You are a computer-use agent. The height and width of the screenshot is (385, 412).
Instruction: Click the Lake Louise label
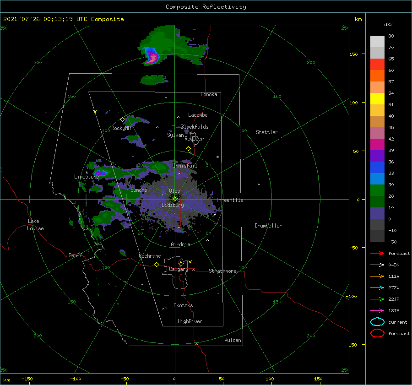tap(35, 225)
